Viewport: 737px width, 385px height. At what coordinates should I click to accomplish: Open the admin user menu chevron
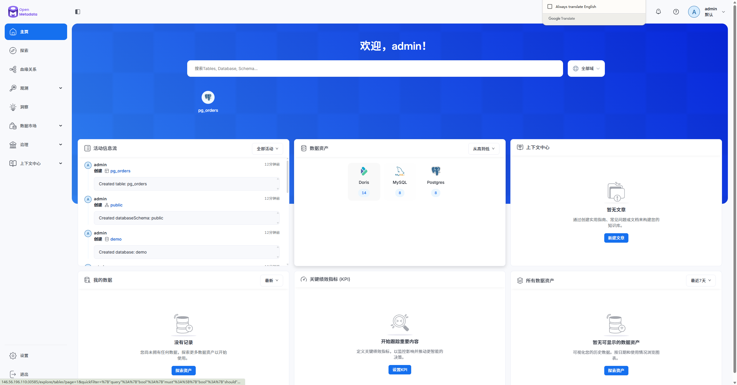point(723,12)
